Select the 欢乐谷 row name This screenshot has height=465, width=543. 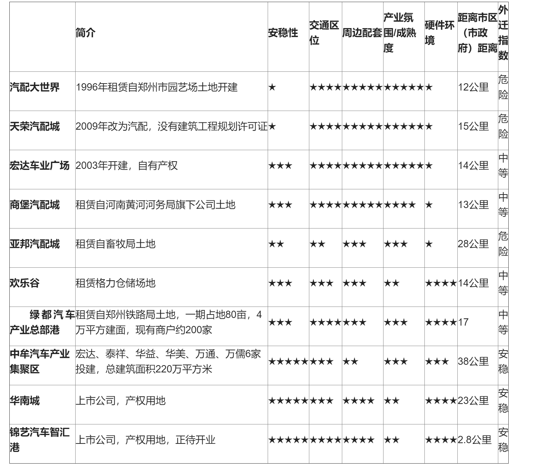(25, 283)
